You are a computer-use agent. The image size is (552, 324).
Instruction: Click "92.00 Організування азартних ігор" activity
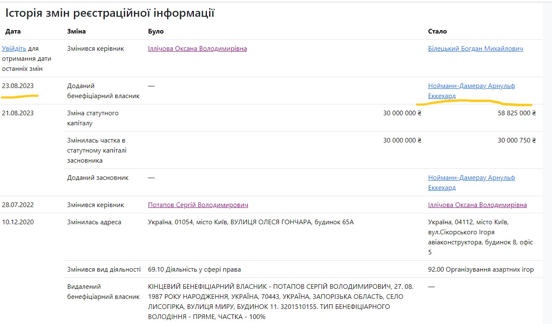point(481,270)
